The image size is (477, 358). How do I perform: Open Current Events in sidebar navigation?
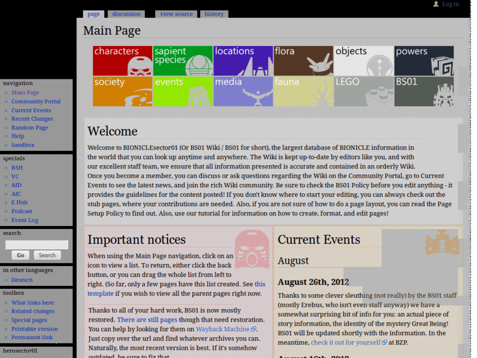(x=31, y=110)
